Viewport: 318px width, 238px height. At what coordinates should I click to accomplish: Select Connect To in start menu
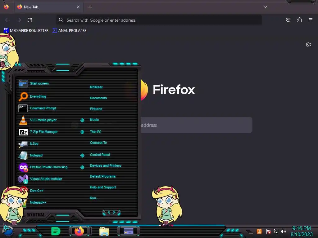[98, 143]
